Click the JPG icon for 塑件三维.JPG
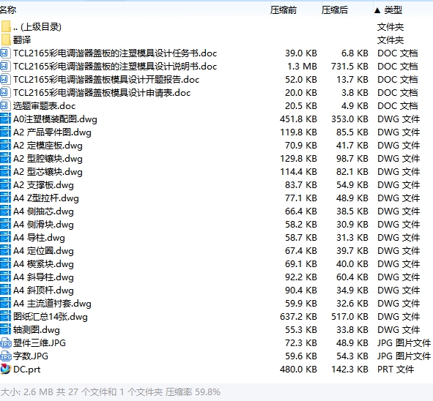Screen dimensions: 433x401 tap(6, 343)
